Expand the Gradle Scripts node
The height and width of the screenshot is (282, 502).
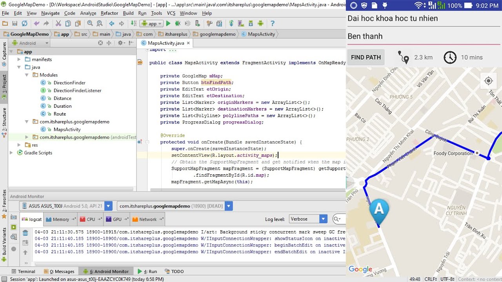click(11, 153)
